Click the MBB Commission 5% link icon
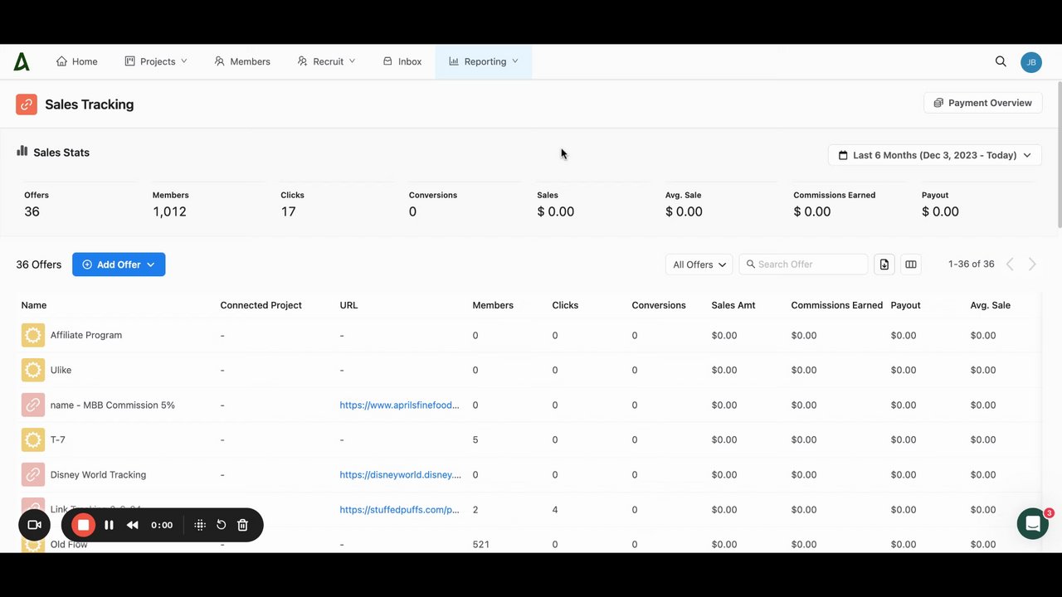Viewport: 1062px width, 597px height. click(x=33, y=405)
